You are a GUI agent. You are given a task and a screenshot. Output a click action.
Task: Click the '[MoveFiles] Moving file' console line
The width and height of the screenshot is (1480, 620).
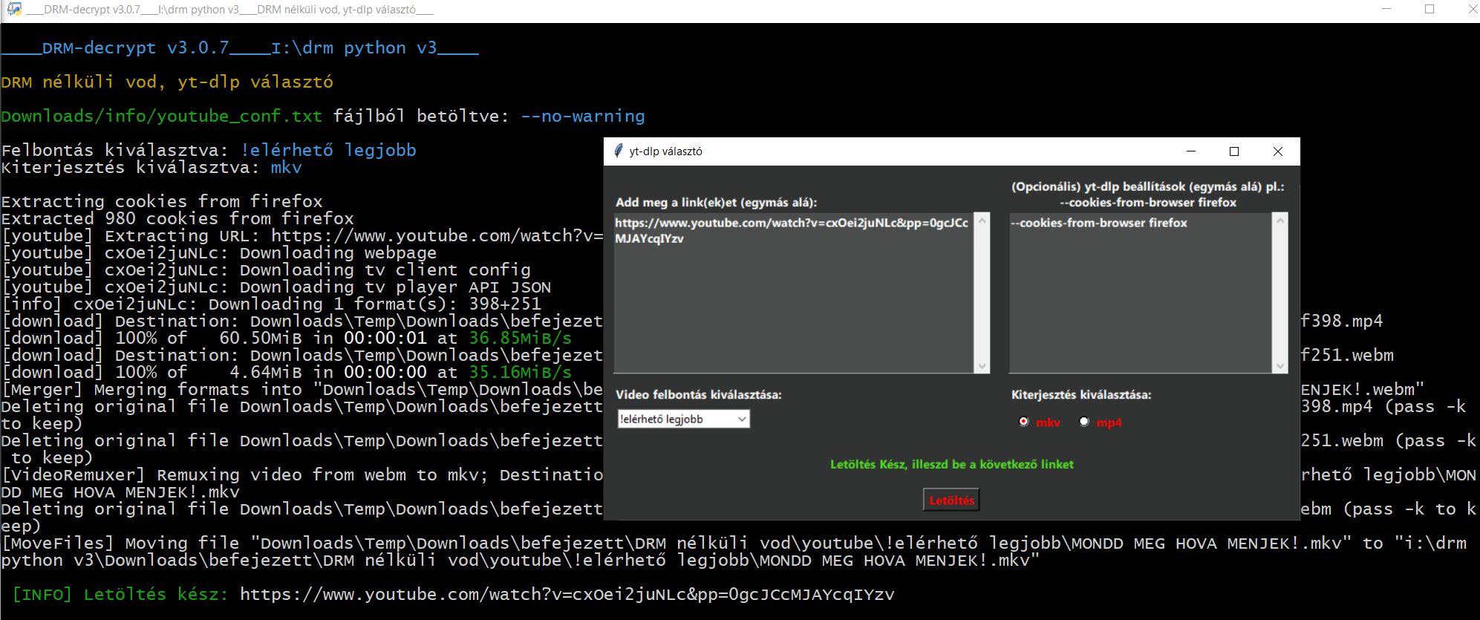(734, 552)
